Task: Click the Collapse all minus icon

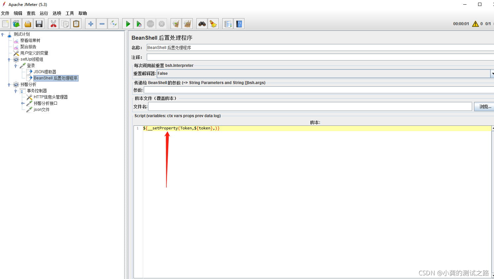Action: click(102, 24)
